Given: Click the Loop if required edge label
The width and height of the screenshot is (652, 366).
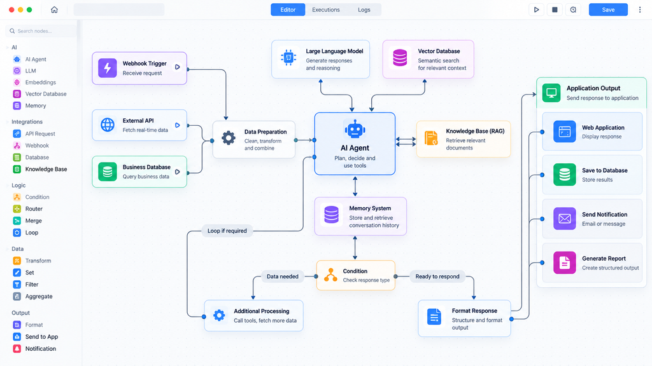Looking at the screenshot, I should 227,231.
